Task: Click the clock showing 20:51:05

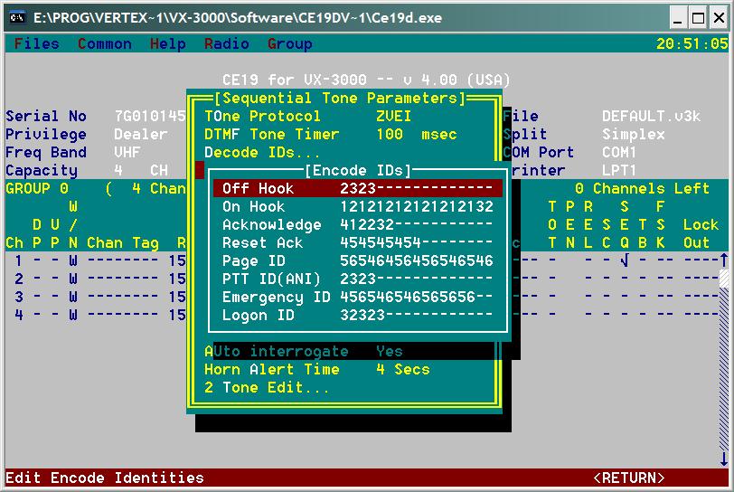Action: click(x=692, y=43)
